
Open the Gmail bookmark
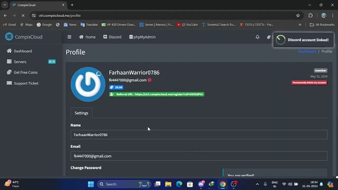(10, 25)
